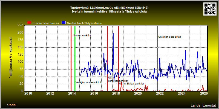Click the x-axis year 2018
Image resolution: width=219 pixels, height=109 pixels.
[116, 93]
